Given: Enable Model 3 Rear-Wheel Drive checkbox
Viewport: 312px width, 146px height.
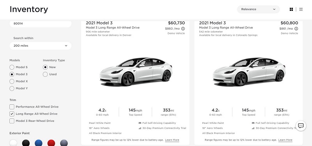Looking at the screenshot, I should [12, 121].
